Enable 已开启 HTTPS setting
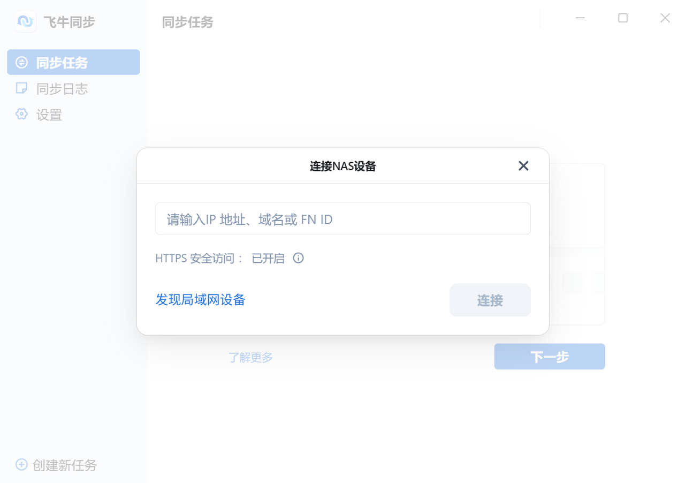The image size is (685, 483). [x=267, y=258]
